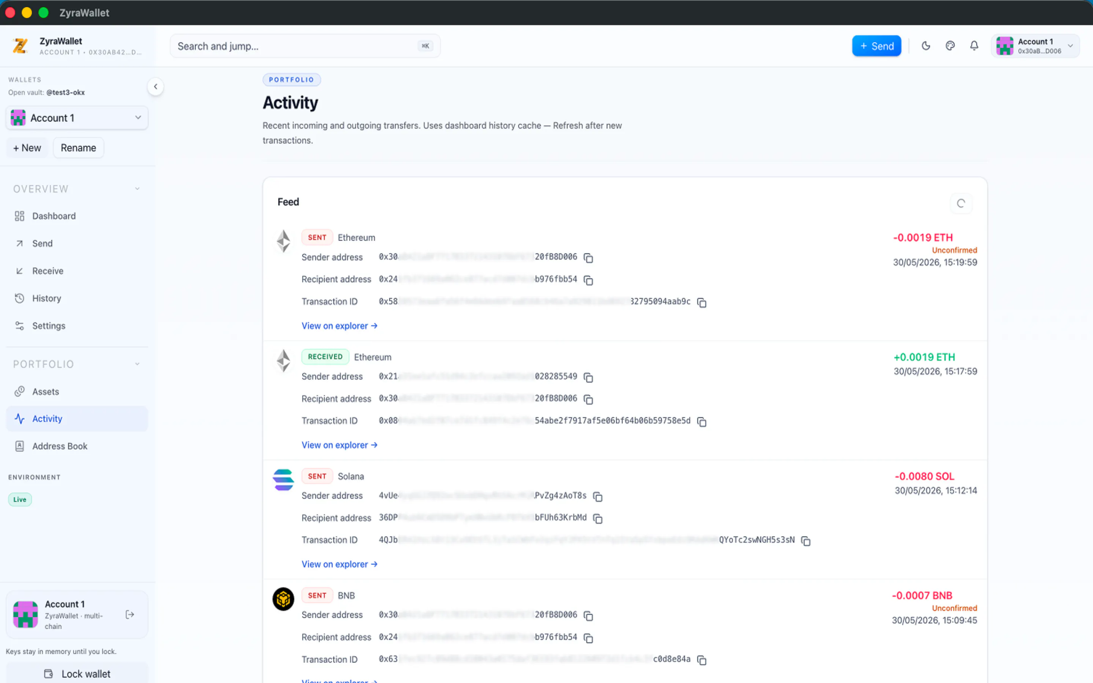Click the @test3-okx vault name
1093x683 pixels.
[66, 92]
